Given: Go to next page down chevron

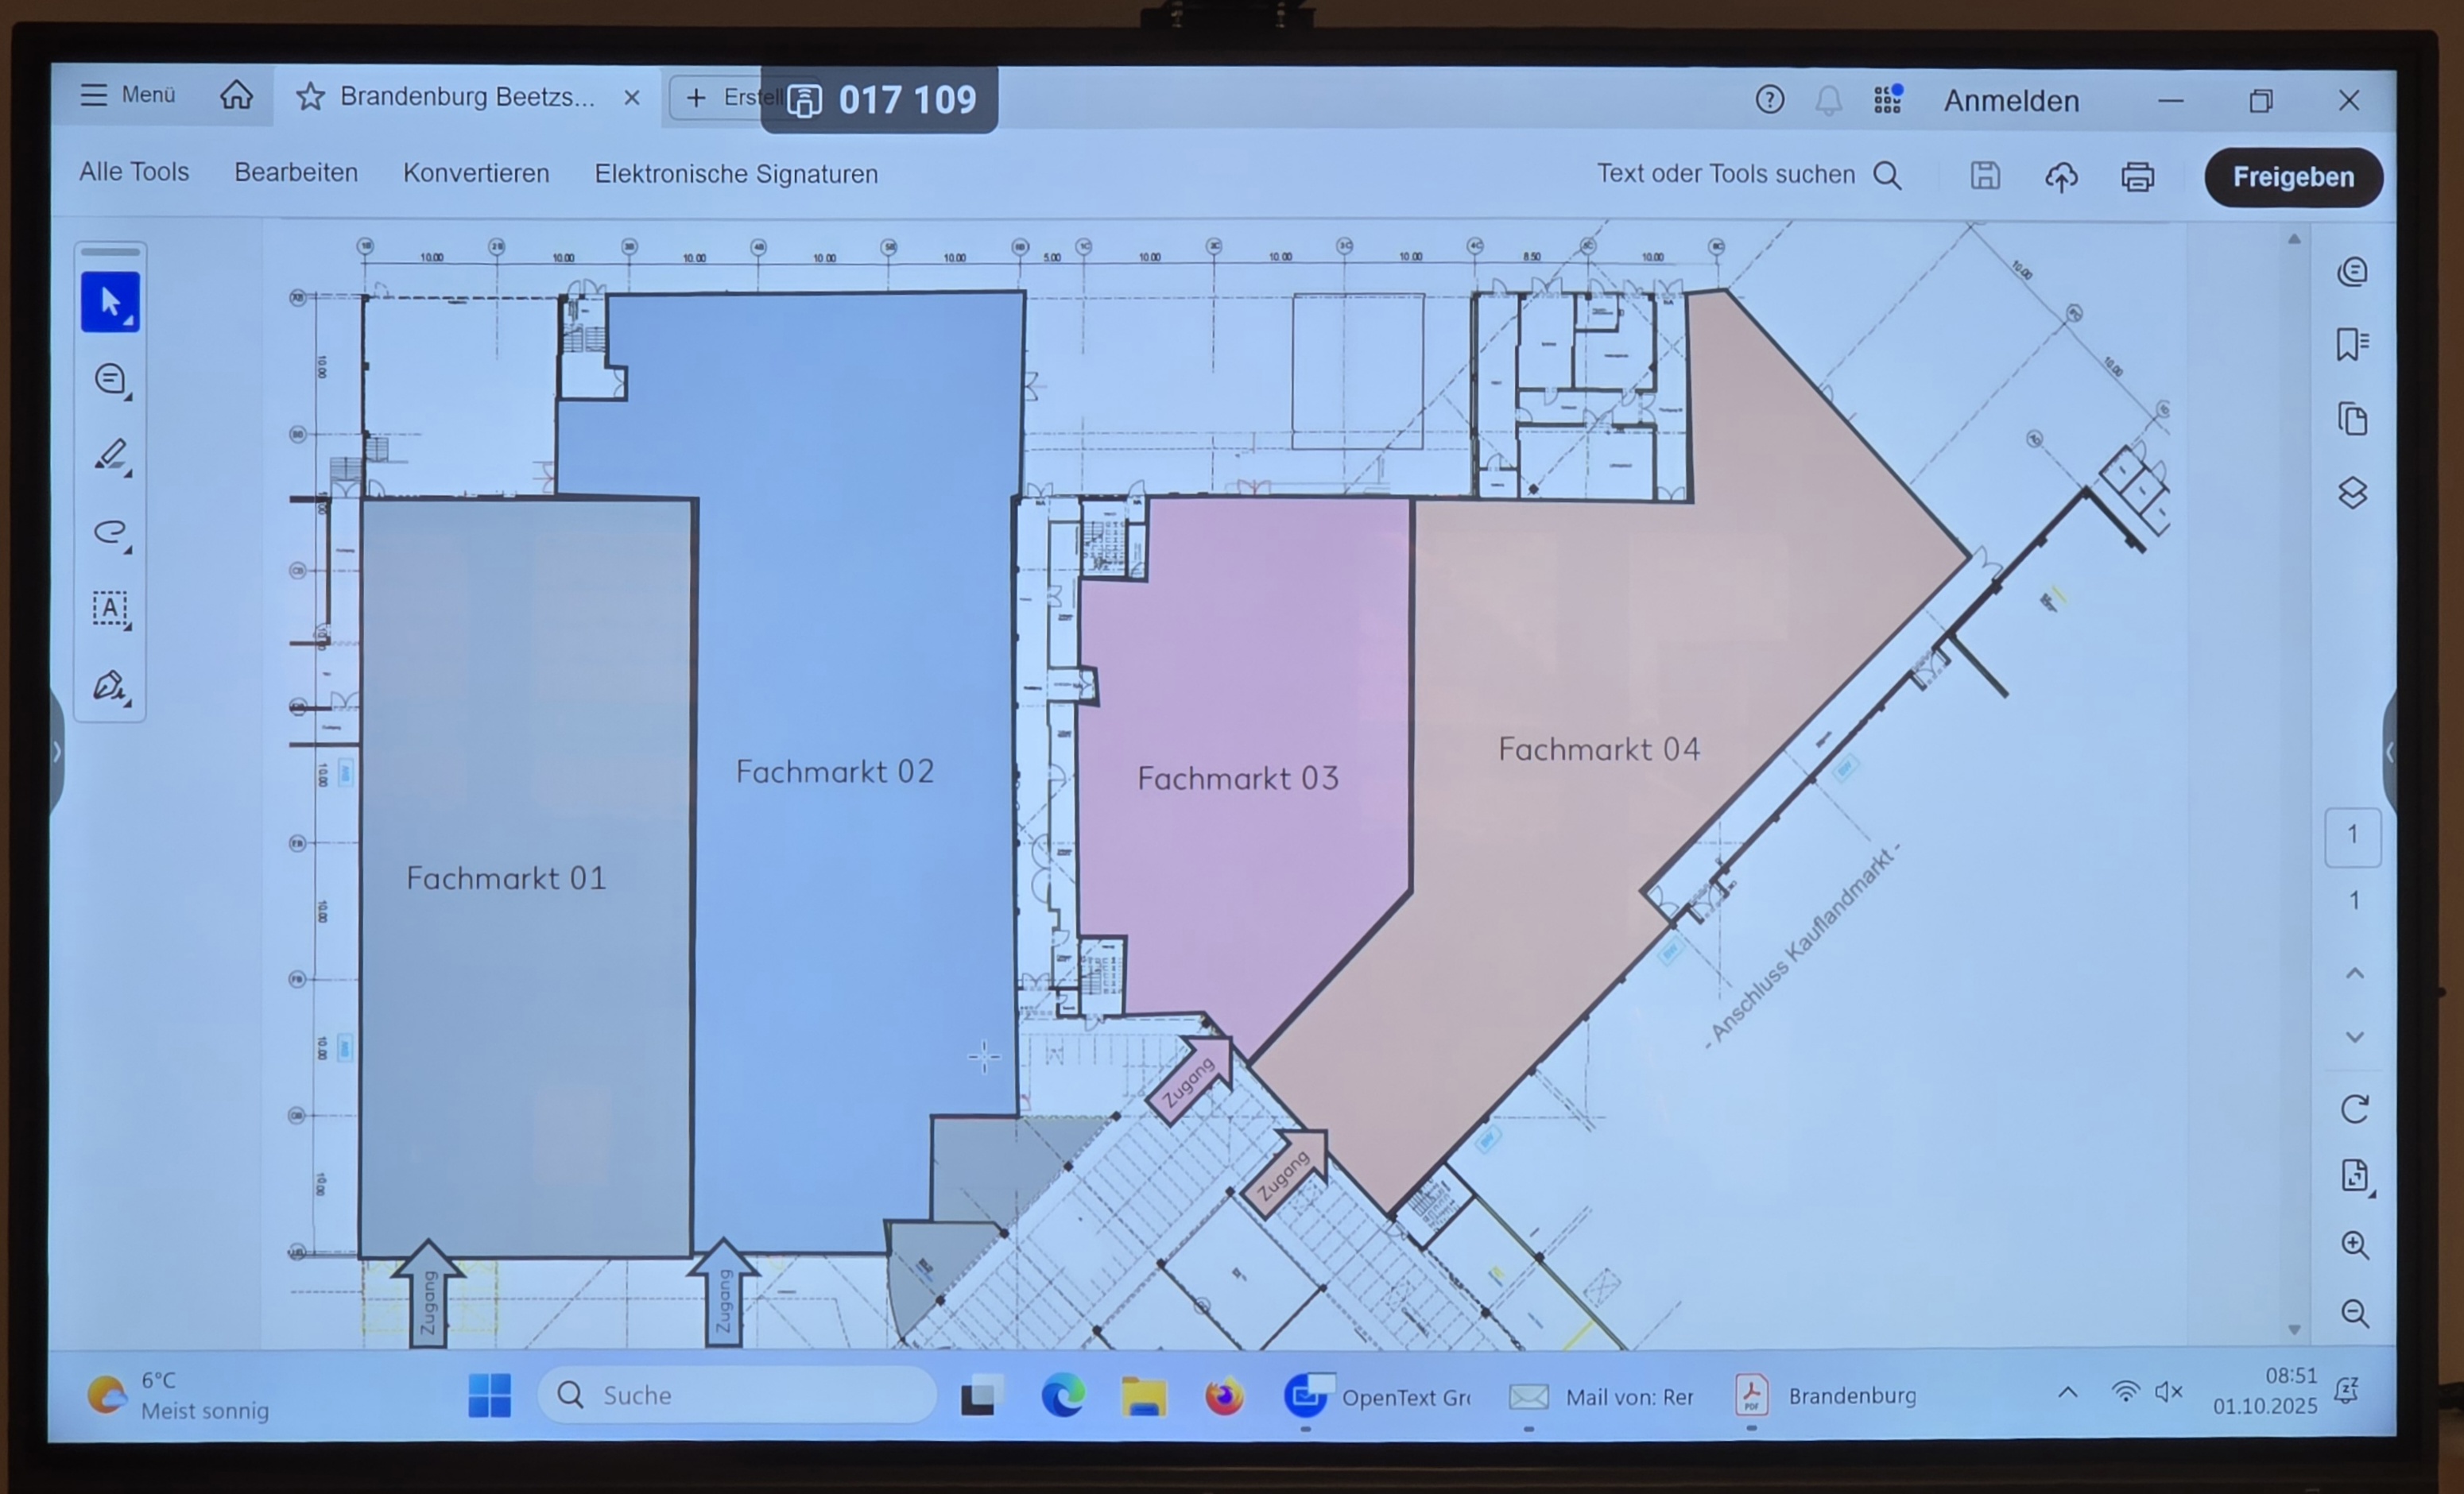Looking at the screenshot, I should click(2354, 1037).
